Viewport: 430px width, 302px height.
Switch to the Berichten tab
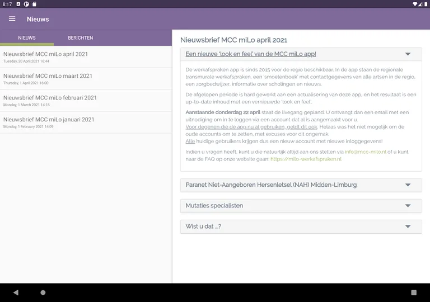click(81, 38)
